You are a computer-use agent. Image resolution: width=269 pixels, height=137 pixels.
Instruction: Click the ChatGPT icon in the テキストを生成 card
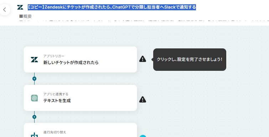pos(34,98)
